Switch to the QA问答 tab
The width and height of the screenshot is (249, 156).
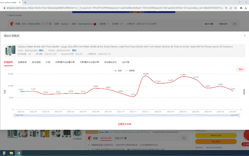point(126,62)
